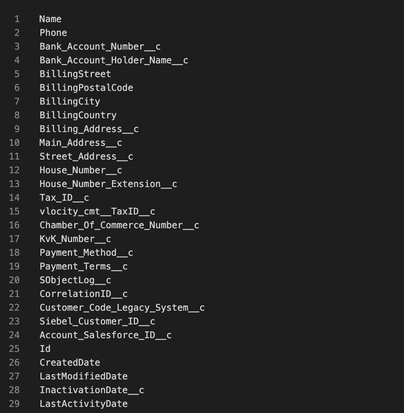Place cursor on SObjectLog__c
This screenshot has width=404, height=413.
[75, 280]
